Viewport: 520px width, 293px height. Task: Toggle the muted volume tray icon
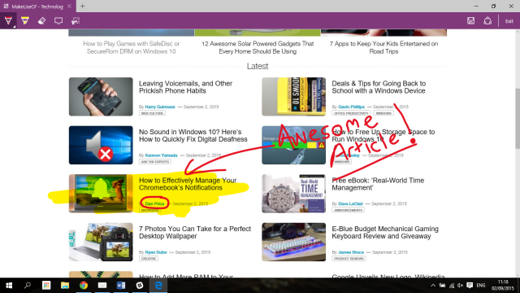point(460,286)
